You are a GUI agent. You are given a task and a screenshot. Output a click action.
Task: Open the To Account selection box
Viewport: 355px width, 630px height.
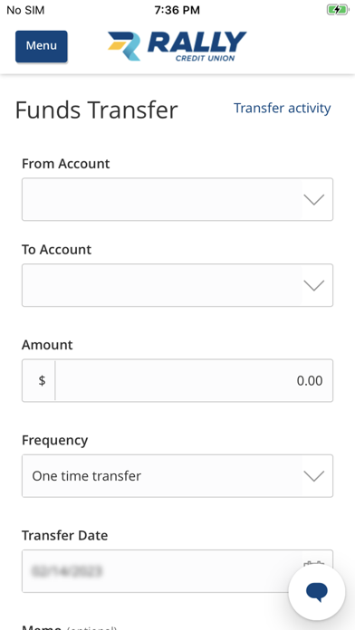(x=177, y=285)
